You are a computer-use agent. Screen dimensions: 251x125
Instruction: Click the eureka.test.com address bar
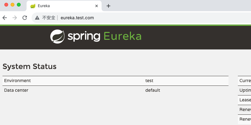pyautogui.click(x=141, y=18)
